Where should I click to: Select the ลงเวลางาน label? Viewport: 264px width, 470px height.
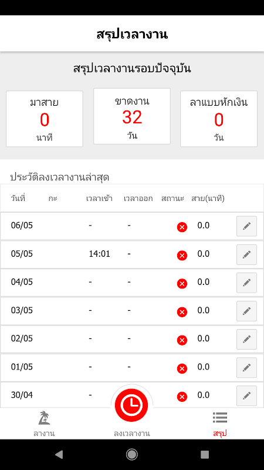click(x=131, y=434)
